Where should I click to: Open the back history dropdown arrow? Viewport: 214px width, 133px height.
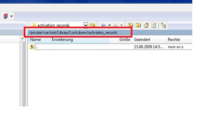click(109, 25)
